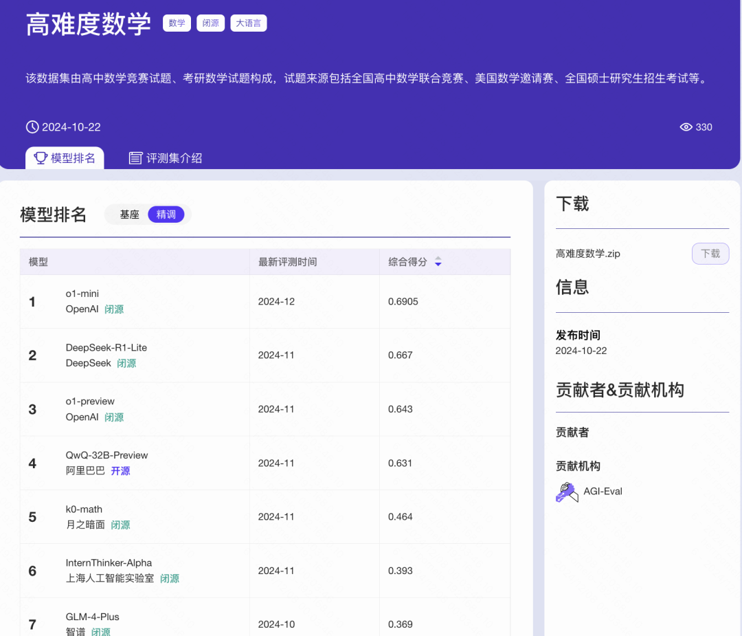Click the document icon on the 评测集介绍 tab
742x636 pixels.
pyautogui.click(x=135, y=157)
